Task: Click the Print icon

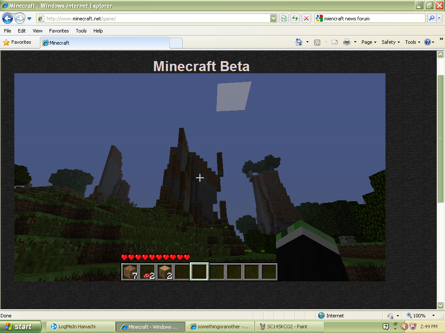Action: tap(347, 42)
